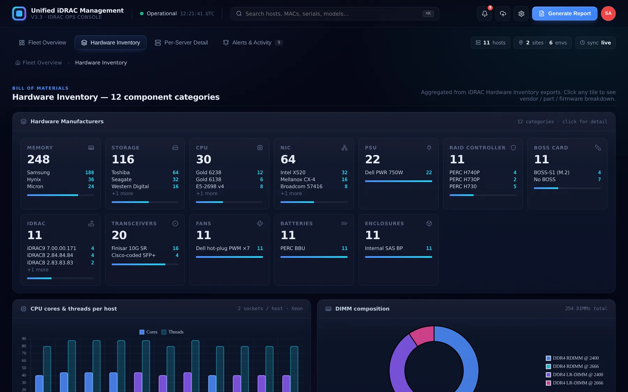Viewport: 628px width, 392px height.
Task: Click the PSU tile progress bar
Action: point(398,181)
